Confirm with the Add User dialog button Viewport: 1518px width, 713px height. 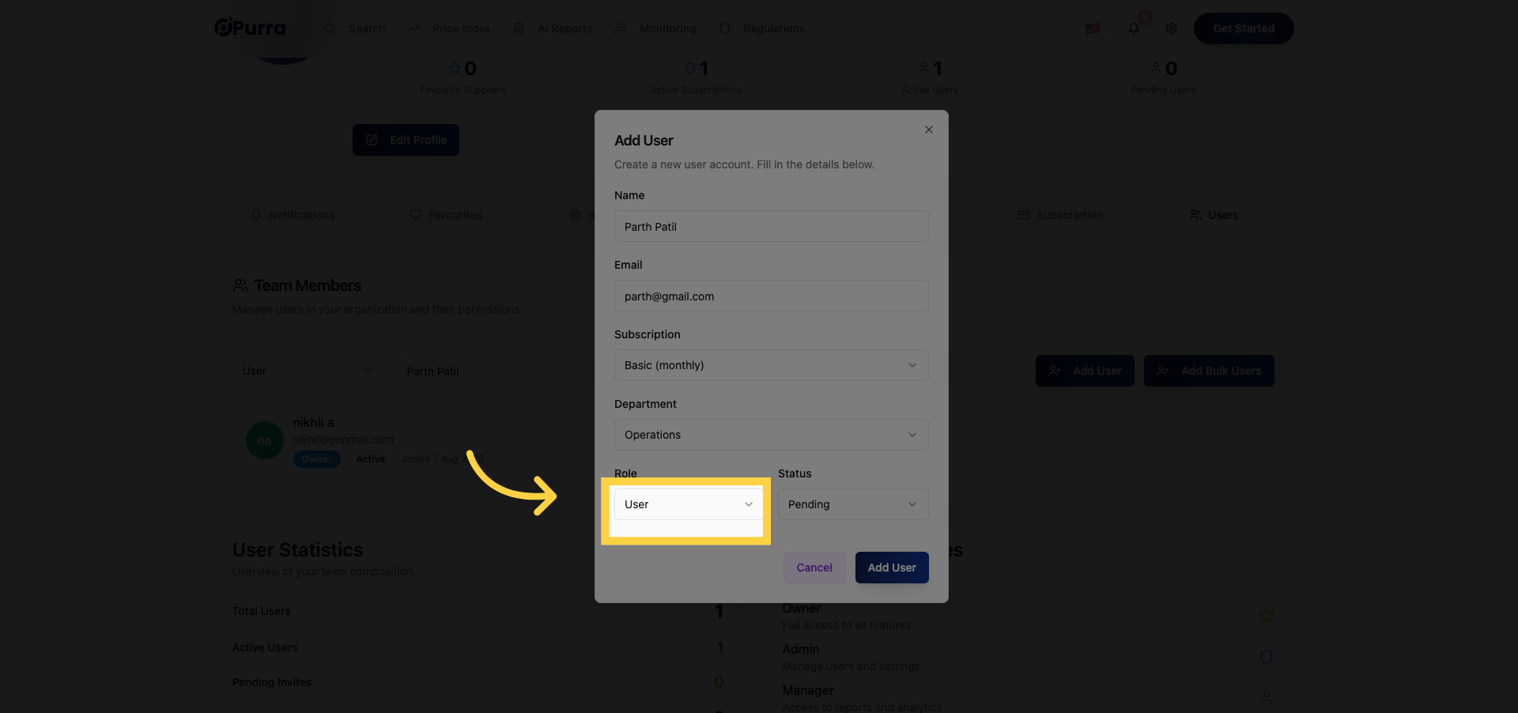tap(892, 568)
